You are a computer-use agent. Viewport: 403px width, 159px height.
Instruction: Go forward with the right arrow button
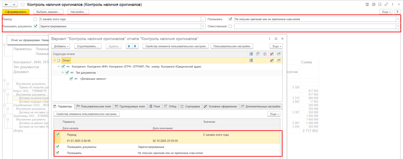(14, 5)
